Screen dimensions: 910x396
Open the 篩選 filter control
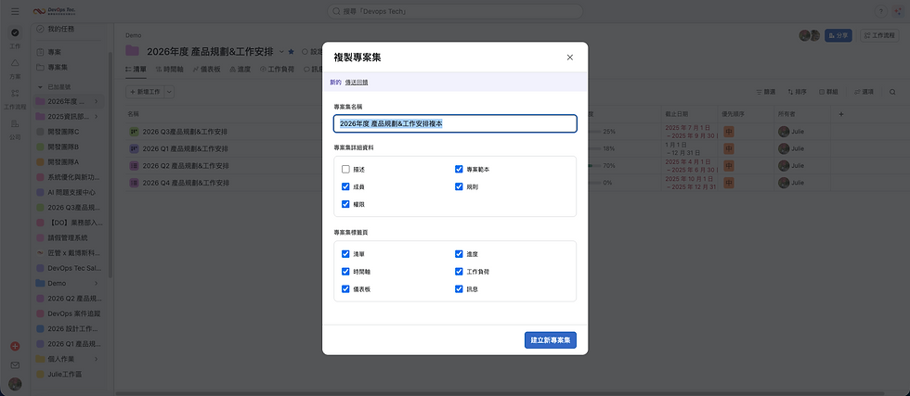(765, 92)
